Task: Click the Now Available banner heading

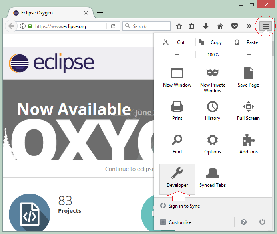Action: (74, 109)
